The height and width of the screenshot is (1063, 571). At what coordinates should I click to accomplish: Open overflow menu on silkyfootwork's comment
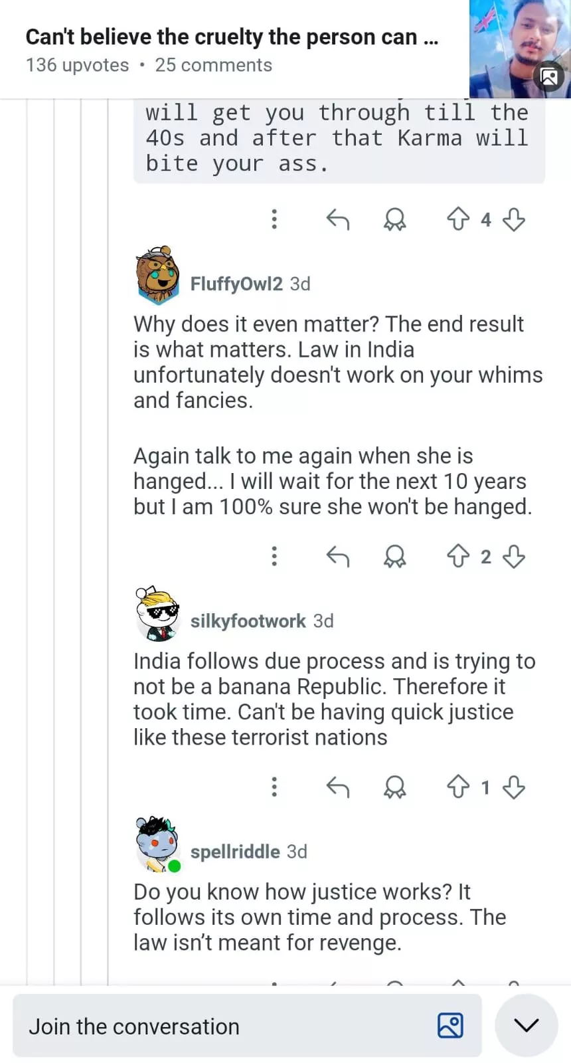[x=274, y=787]
